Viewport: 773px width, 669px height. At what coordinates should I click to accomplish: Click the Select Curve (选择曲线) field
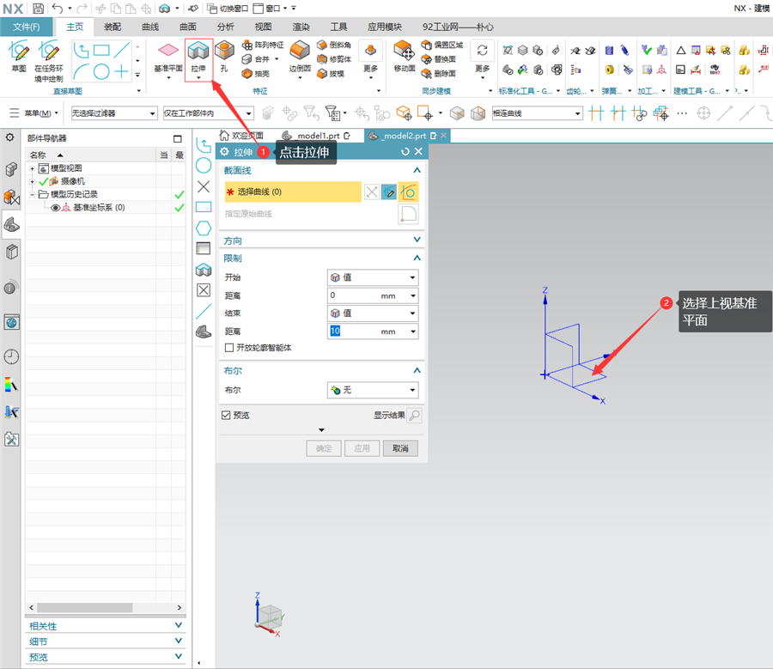pyautogui.click(x=293, y=192)
